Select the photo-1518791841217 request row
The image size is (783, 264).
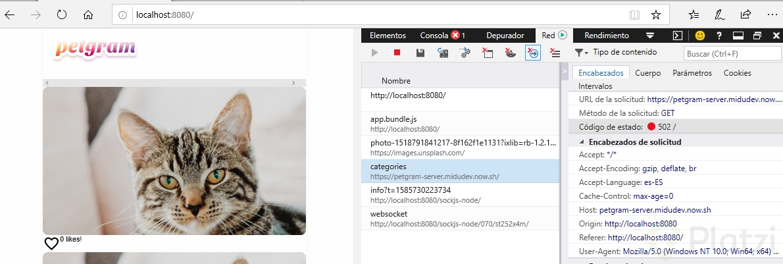tap(461, 147)
